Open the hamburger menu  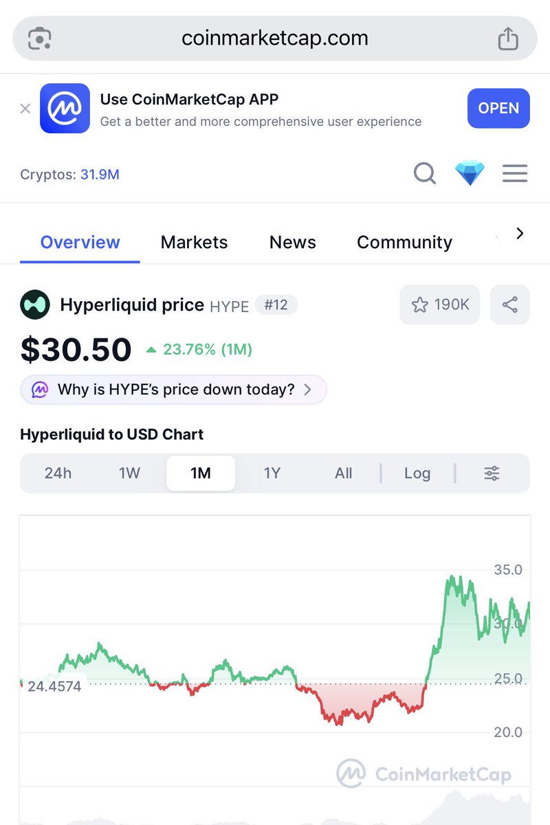tap(515, 174)
